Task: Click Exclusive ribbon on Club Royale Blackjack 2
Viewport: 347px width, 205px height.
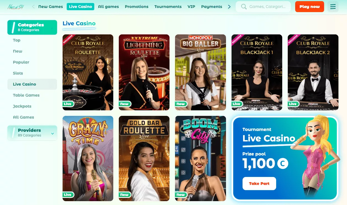Action: pos(293,40)
